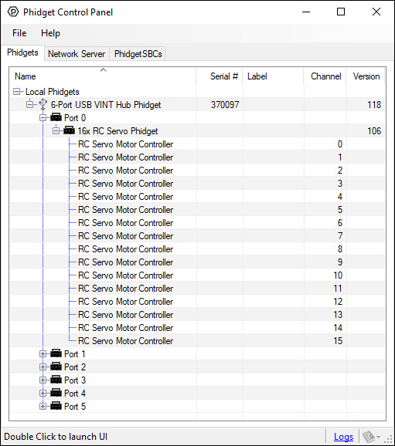Click the Phidget logo icon in title bar
The height and width of the screenshot is (446, 395).
[13, 12]
